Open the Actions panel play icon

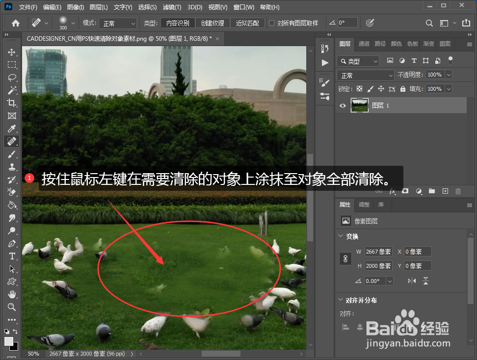[325, 63]
